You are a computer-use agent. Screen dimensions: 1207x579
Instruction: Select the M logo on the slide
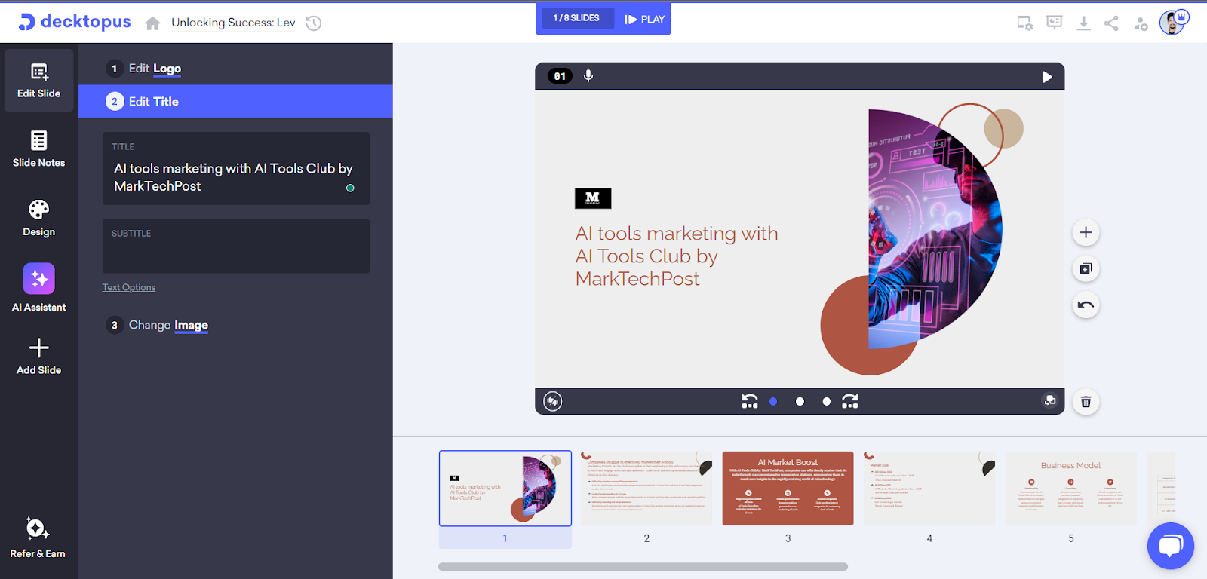pos(593,198)
